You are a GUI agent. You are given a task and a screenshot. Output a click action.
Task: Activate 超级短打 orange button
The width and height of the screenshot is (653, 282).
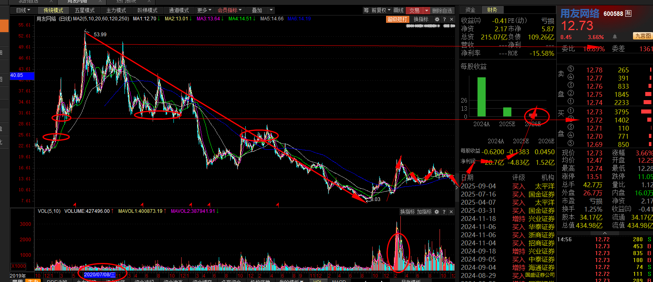(397, 20)
